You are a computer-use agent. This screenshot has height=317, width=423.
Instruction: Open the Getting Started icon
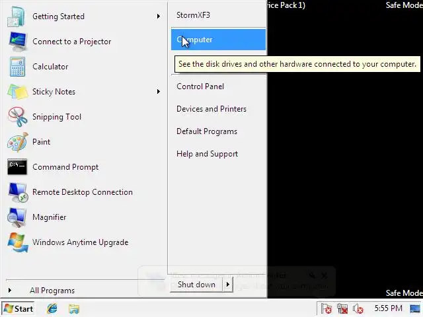pyautogui.click(x=17, y=17)
